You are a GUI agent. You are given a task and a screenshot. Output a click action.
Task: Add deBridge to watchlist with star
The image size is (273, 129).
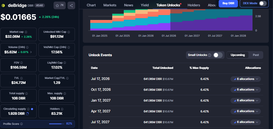60,5
